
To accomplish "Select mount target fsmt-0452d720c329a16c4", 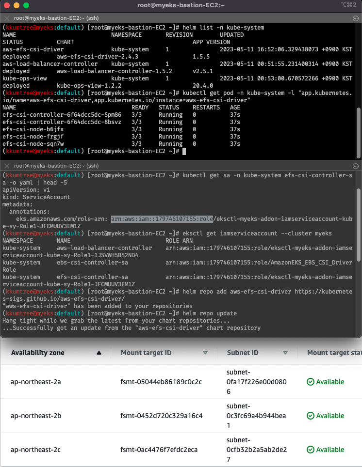I will 161,416.
